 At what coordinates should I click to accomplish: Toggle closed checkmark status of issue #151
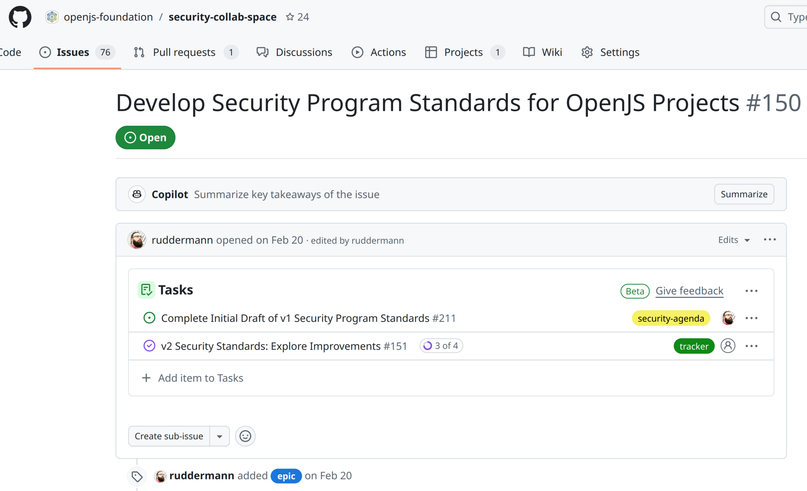149,346
